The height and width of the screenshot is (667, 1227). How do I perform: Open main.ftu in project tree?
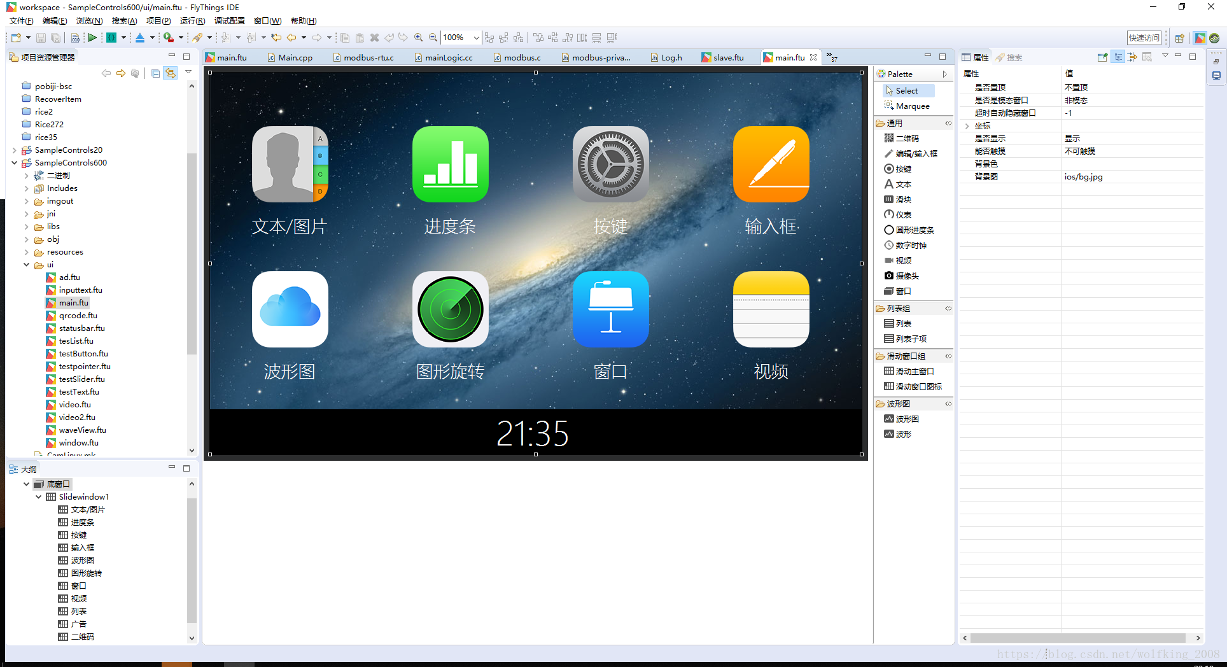point(67,303)
